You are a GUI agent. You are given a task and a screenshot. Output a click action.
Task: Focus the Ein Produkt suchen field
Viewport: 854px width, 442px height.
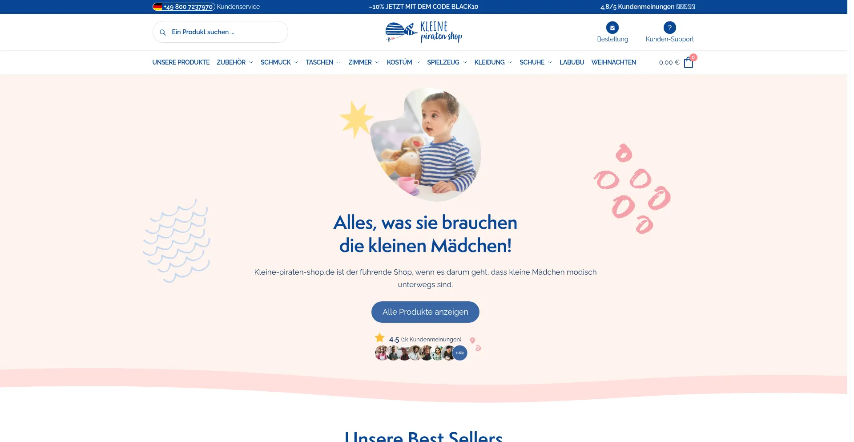[220, 32]
